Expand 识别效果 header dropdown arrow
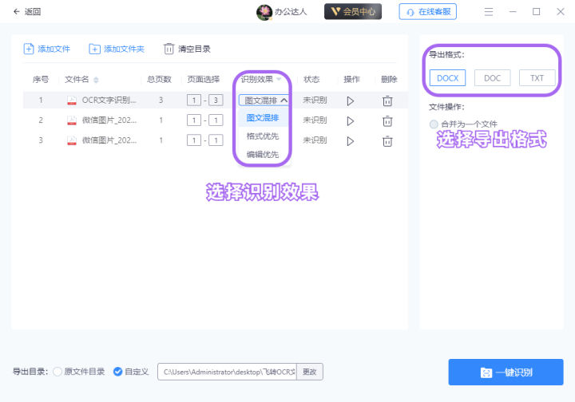575x402 pixels. click(x=279, y=79)
